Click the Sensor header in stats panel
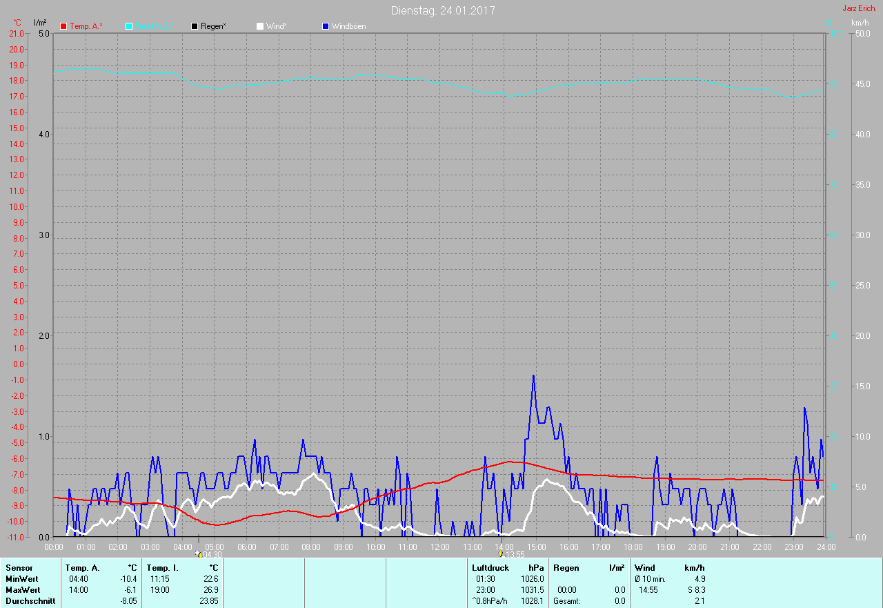The height and width of the screenshot is (608, 883). [x=19, y=567]
